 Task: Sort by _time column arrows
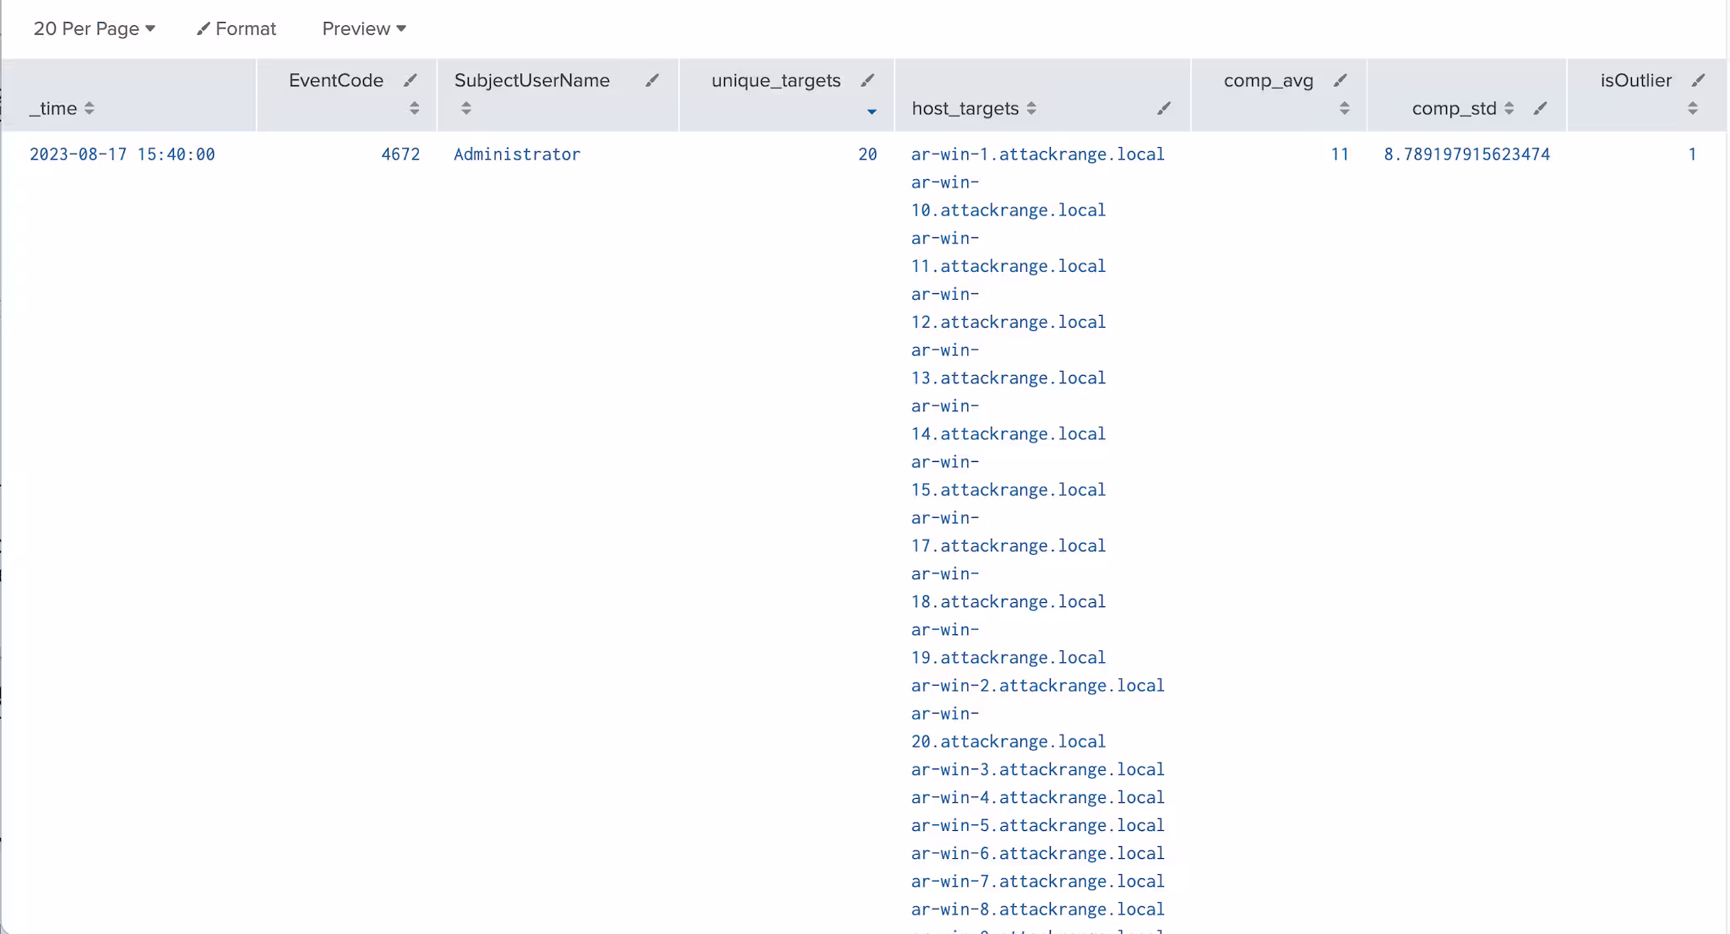(90, 108)
